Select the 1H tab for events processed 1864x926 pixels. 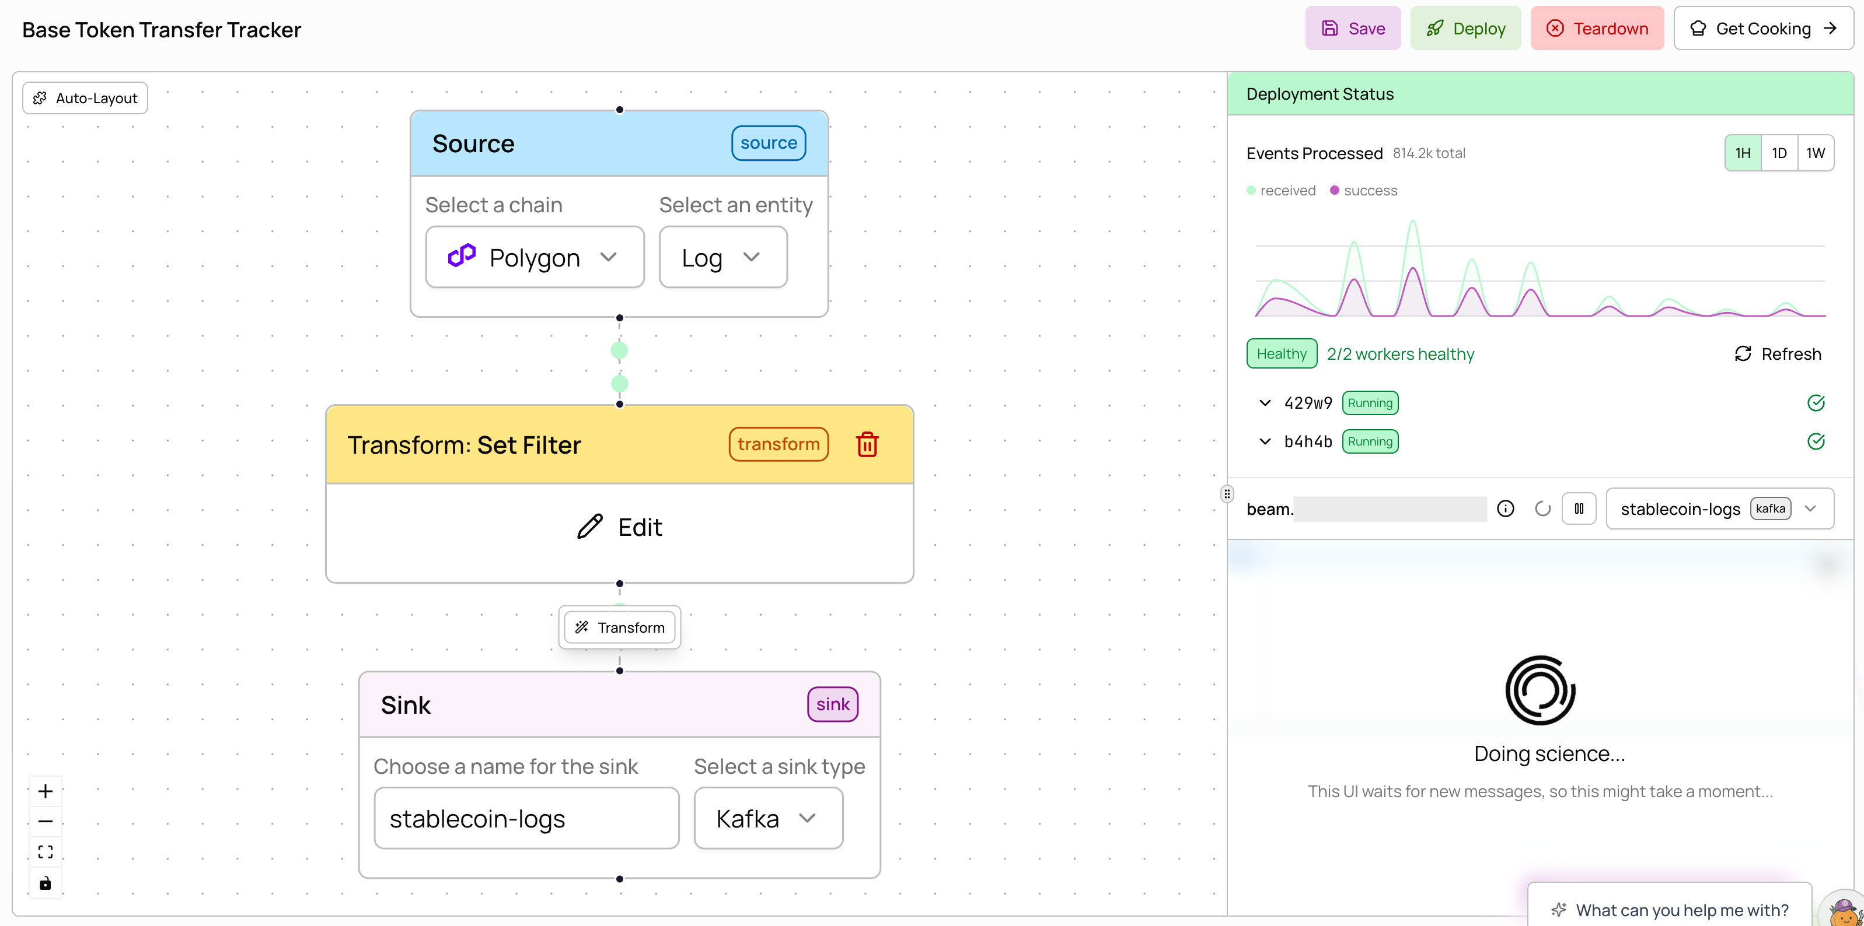click(x=1743, y=153)
